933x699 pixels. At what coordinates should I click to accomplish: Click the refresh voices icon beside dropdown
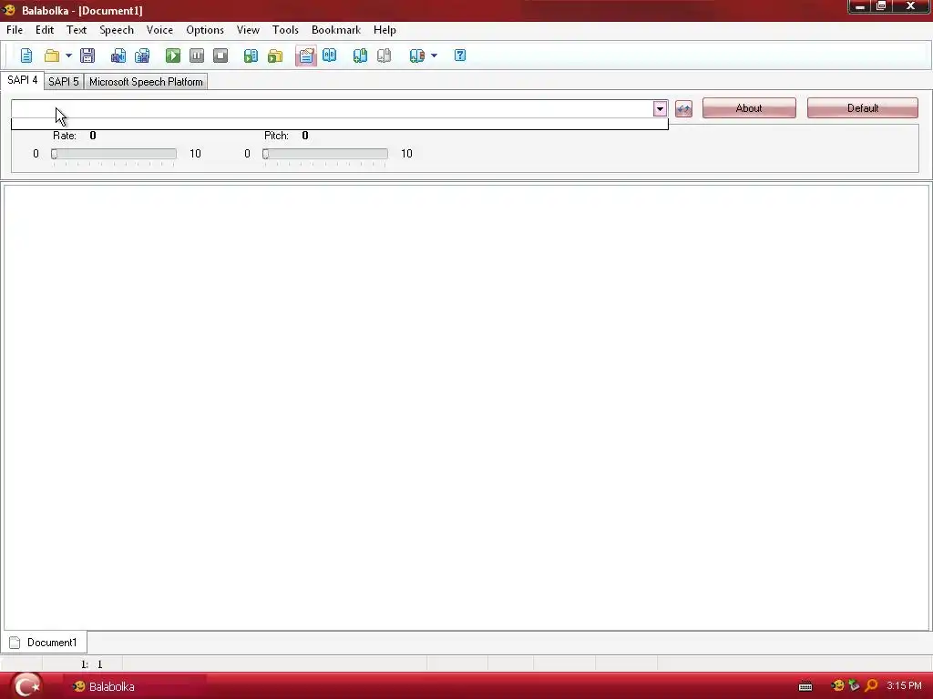click(x=683, y=109)
